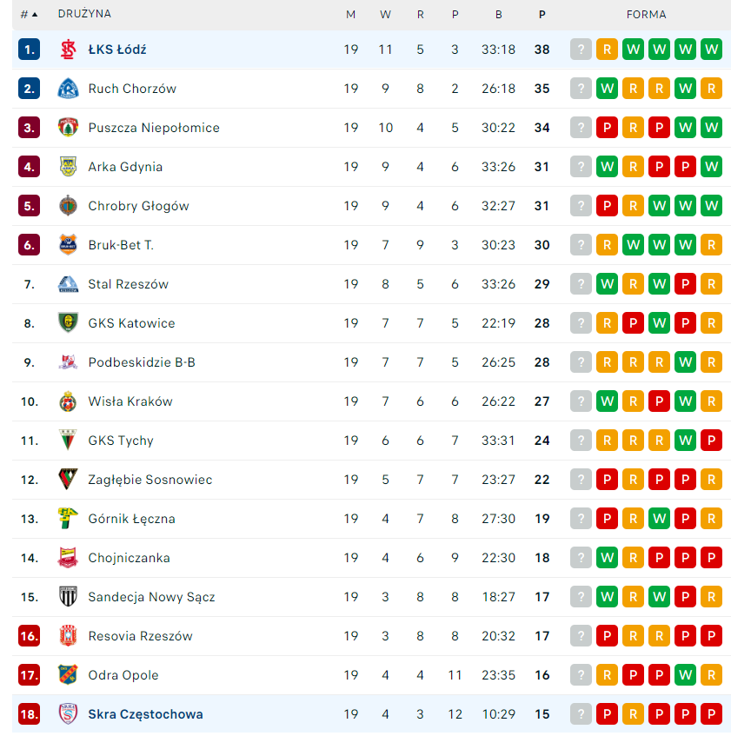Click the FORMA column header
731x736 pixels.
646,15
